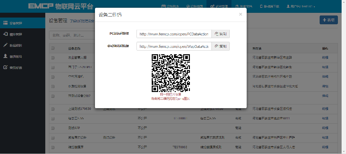Open 了解如何管理设备 help link
This screenshot has height=154, width=346.
click(x=82, y=21)
